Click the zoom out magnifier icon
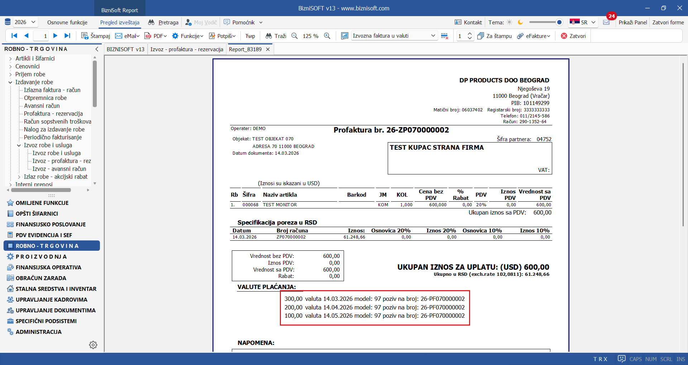Image resolution: width=688 pixels, height=365 pixels. pos(295,36)
